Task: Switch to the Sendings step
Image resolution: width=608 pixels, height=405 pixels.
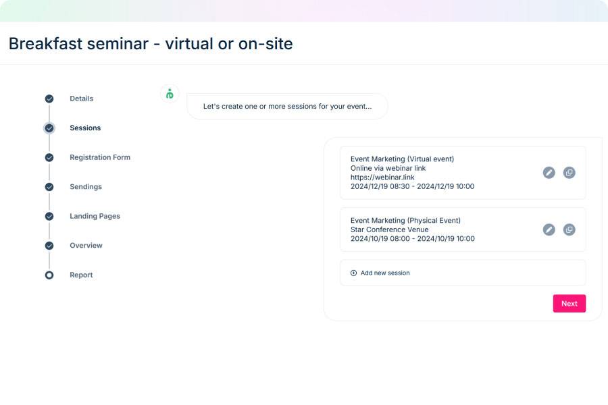Action: coord(86,187)
